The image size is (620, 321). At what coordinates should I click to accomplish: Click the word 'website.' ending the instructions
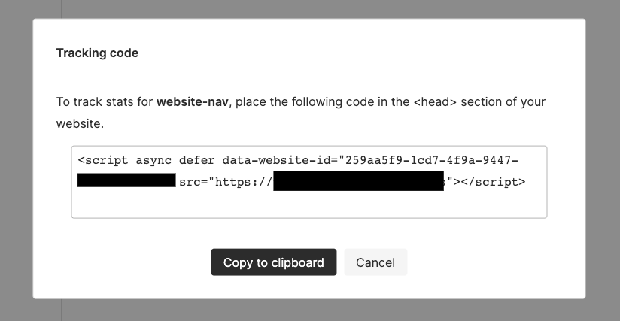click(x=80, y=123)
